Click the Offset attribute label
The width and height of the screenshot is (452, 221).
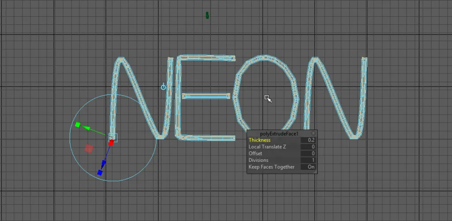256,154
